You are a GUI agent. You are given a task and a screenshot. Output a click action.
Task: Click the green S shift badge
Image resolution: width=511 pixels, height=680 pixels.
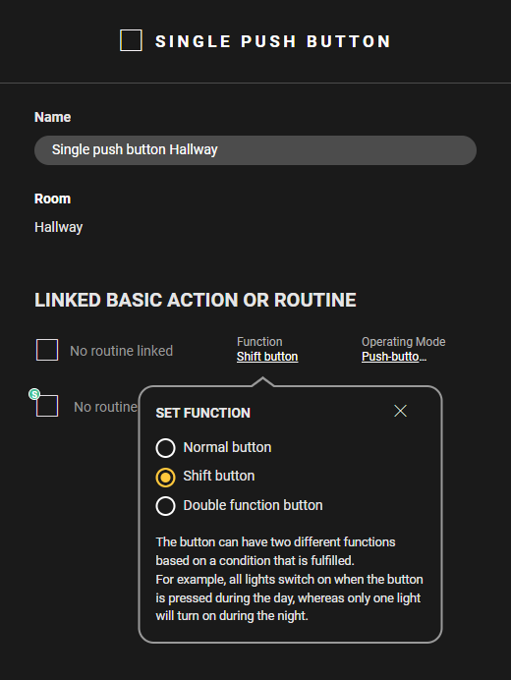(x=34, y=394)
